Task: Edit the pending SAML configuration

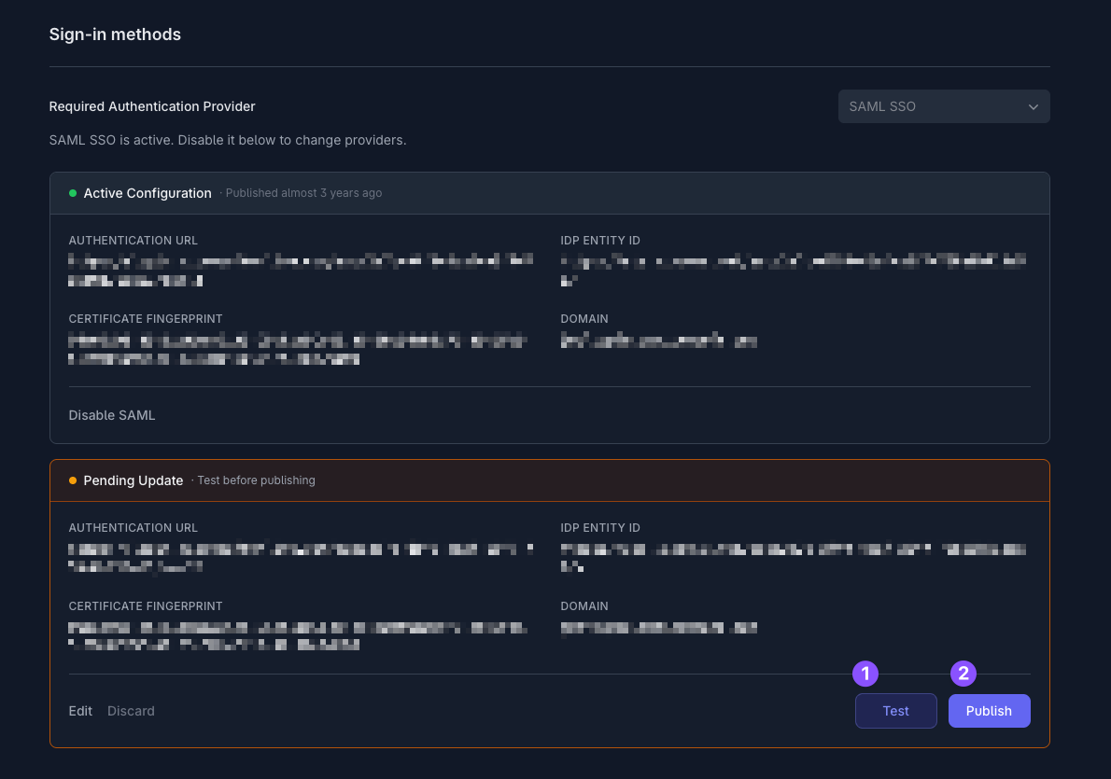Action: 79,710
